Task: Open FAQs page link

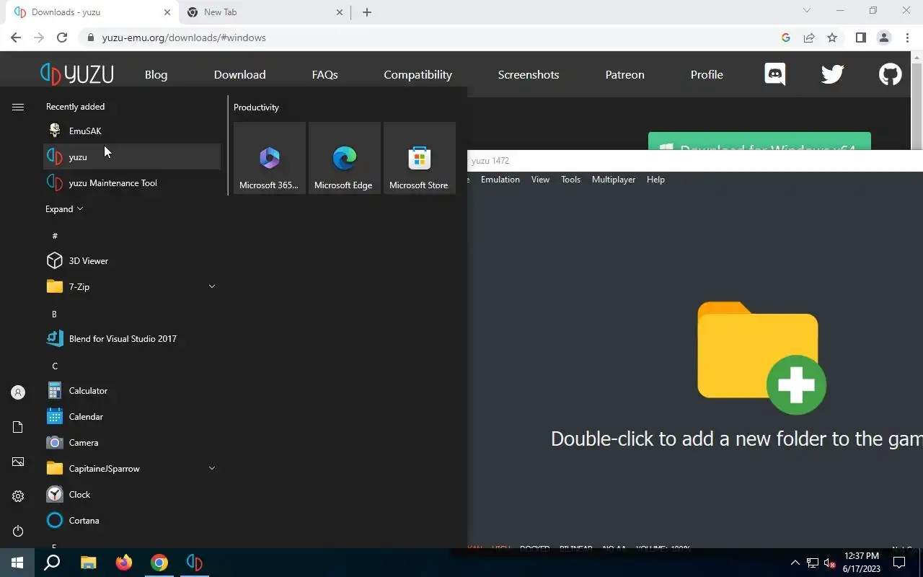Action: point(324,74)
